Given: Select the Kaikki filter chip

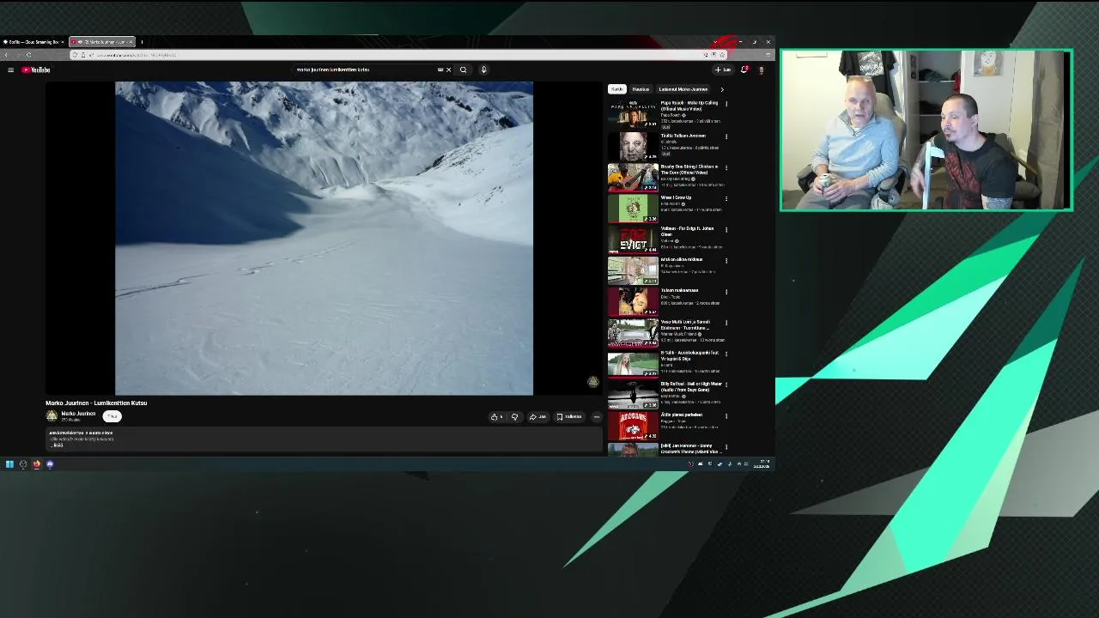Looking at the screenshot, I should pos(616,89).
